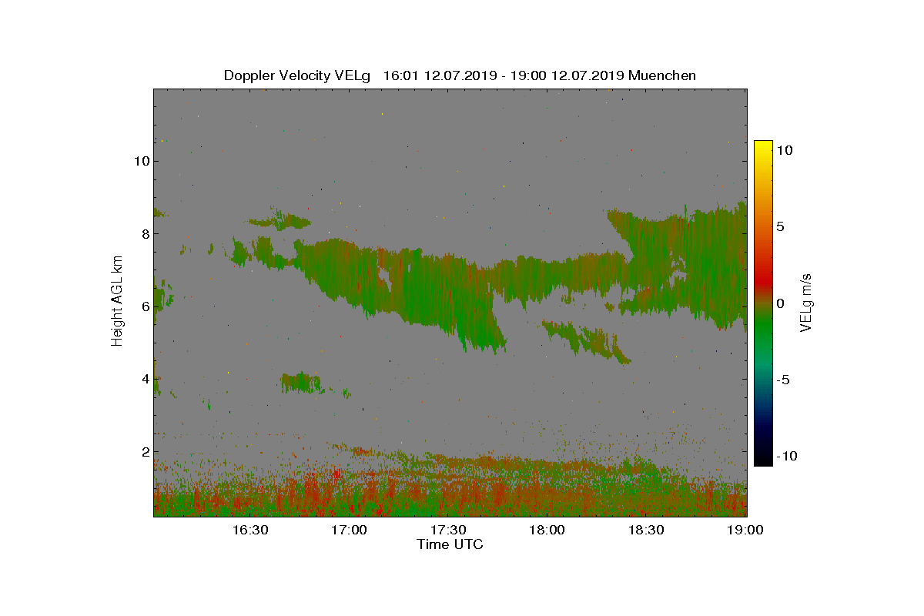Click the 19:00 time tick label
Viewport: 924px width, 616px height.
[x=745, y=531]
